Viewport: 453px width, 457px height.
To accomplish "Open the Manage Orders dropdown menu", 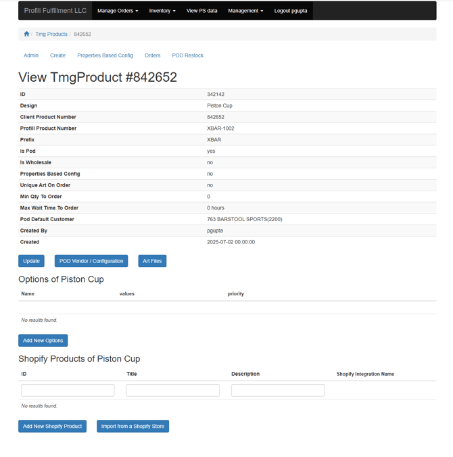I will pos(118,11).
